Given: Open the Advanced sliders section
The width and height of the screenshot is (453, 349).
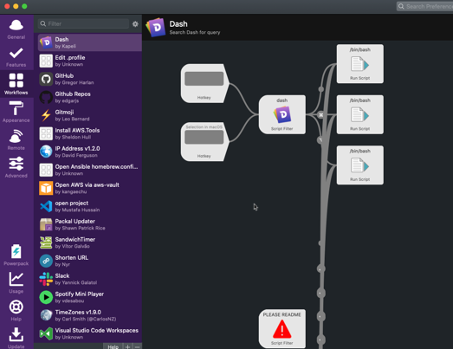Looking at the screenshot, I should tap(16, 167).
